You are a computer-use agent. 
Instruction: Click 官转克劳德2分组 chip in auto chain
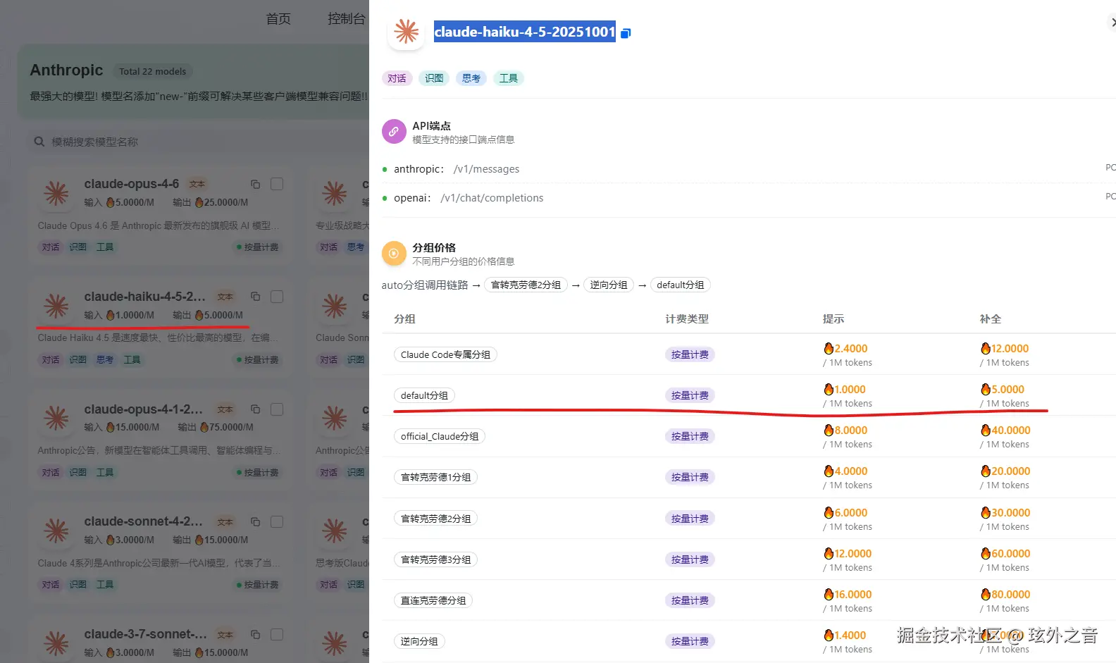coord(526,285)
